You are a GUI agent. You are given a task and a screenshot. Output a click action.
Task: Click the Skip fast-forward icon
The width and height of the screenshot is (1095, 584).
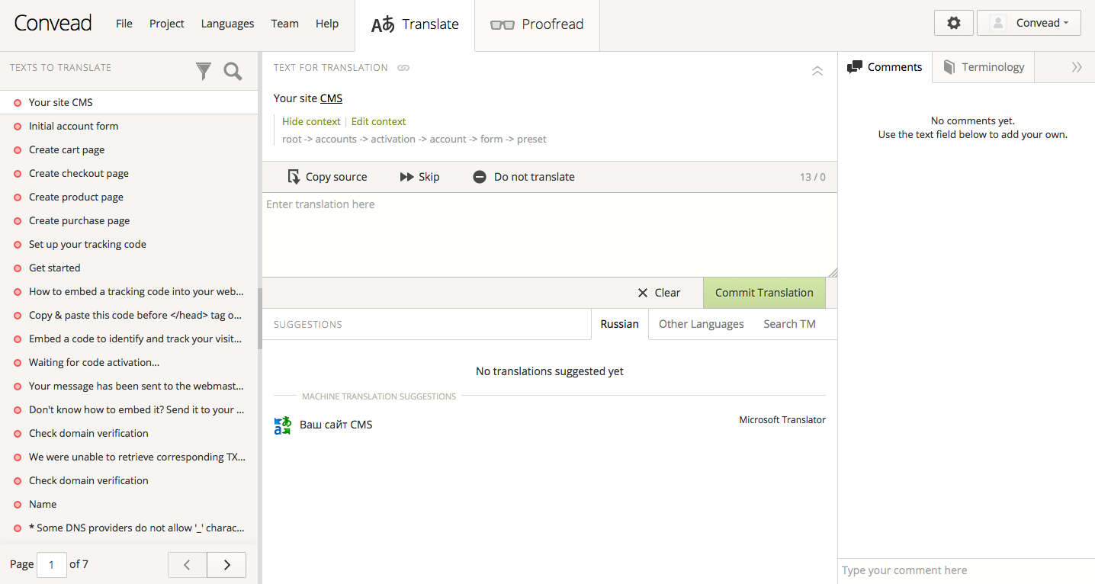point(407,177)
